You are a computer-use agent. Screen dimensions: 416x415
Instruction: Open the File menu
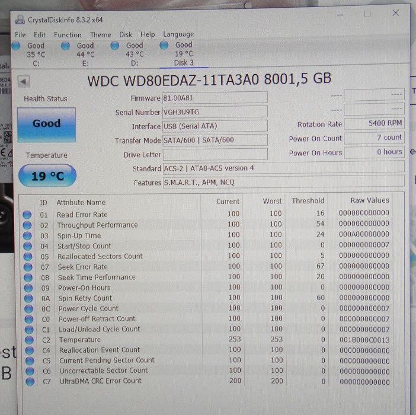(x=20, y=35)
